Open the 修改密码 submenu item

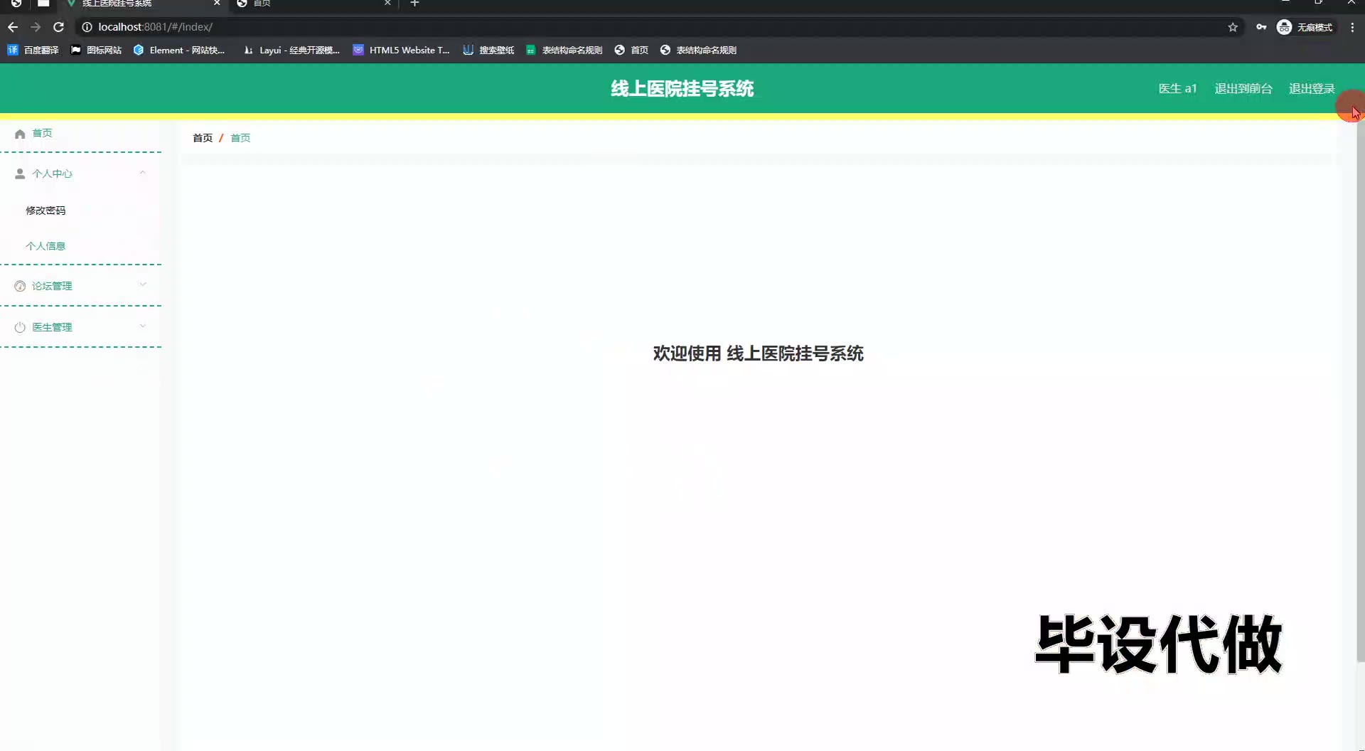(x=45, y=211)
